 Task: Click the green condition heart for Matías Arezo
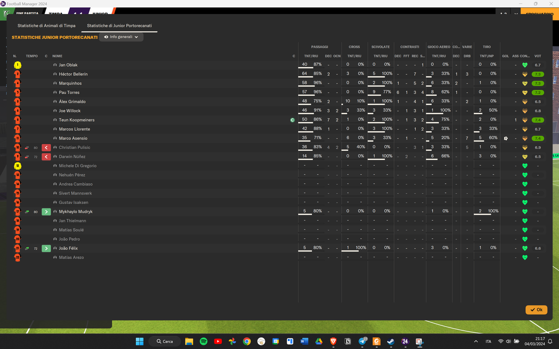click(525, 257)
